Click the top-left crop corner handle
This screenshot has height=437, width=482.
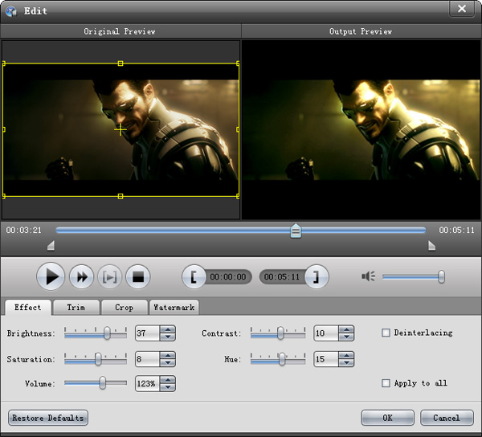pos(4,63)
